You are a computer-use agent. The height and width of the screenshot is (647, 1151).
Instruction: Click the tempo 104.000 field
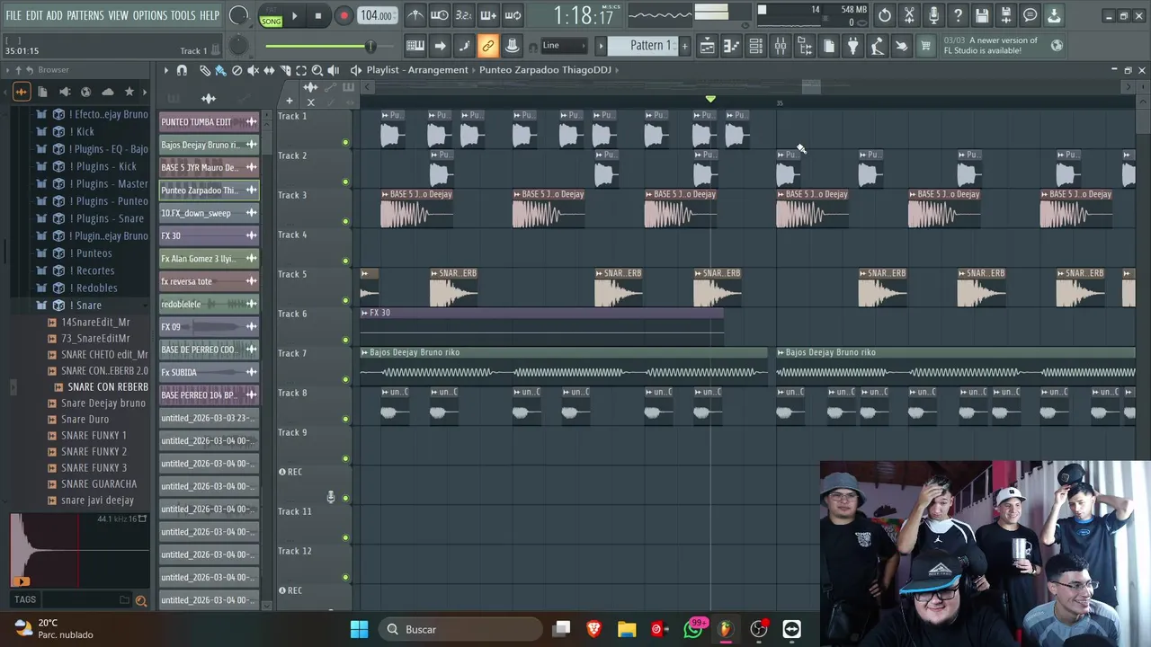377,15
